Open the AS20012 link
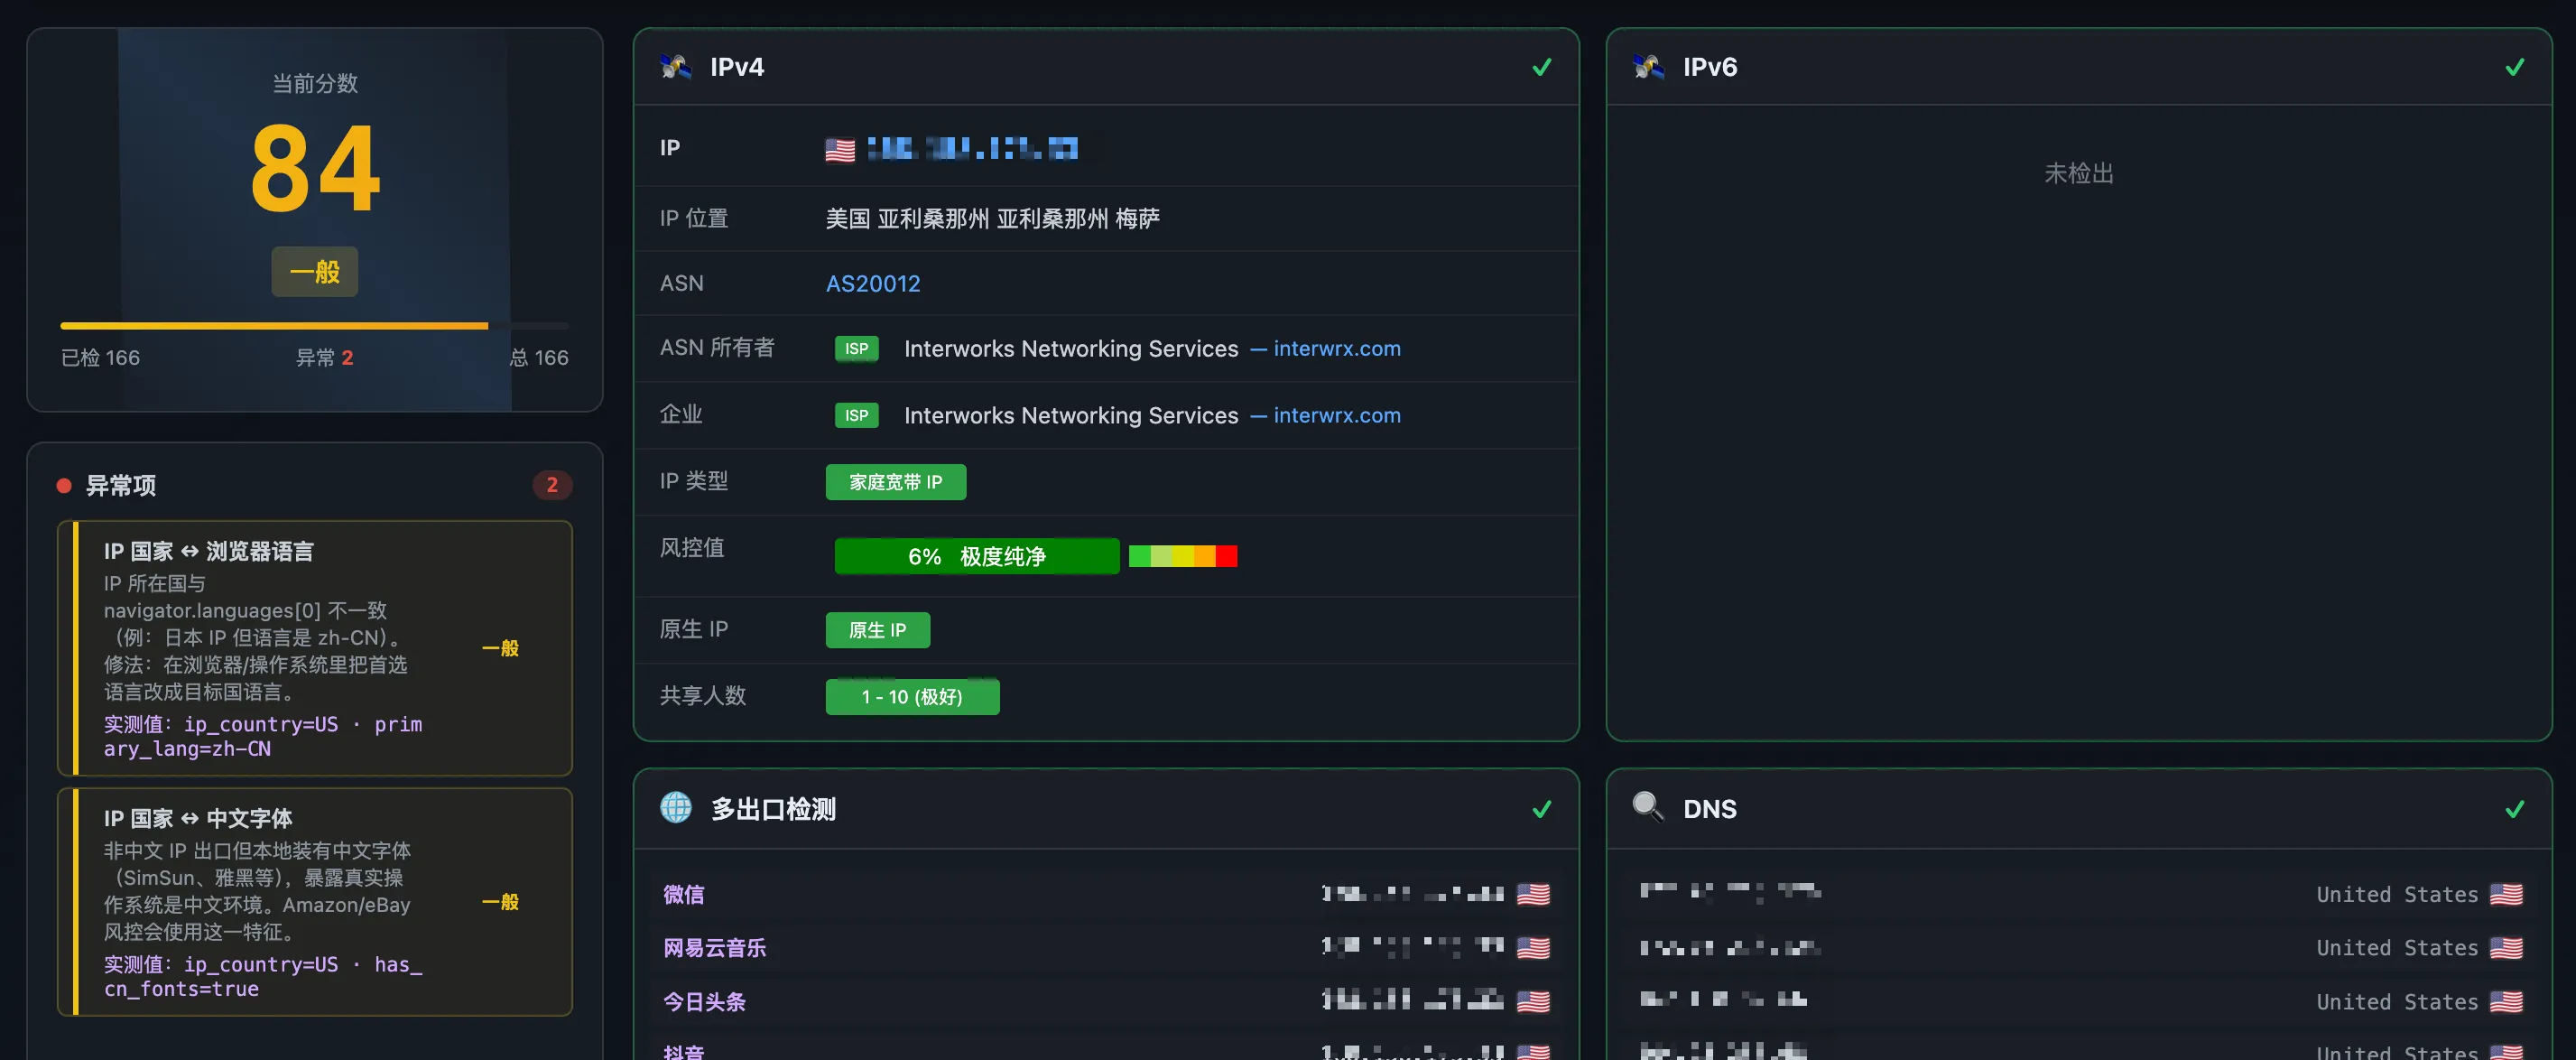 [x=873, y=283]
